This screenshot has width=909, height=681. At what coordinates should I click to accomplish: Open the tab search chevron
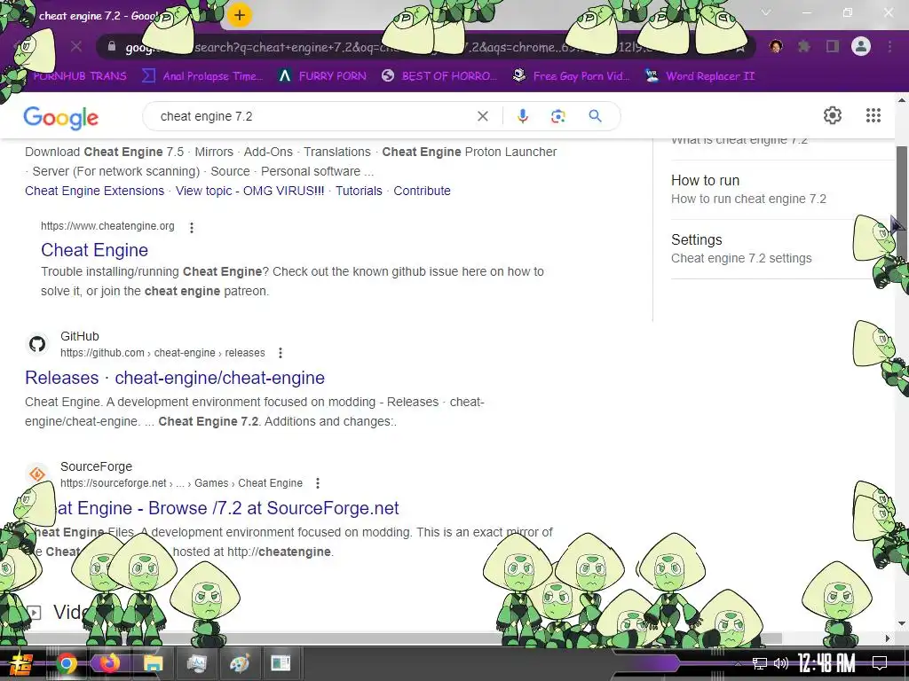tap(766, 12)
